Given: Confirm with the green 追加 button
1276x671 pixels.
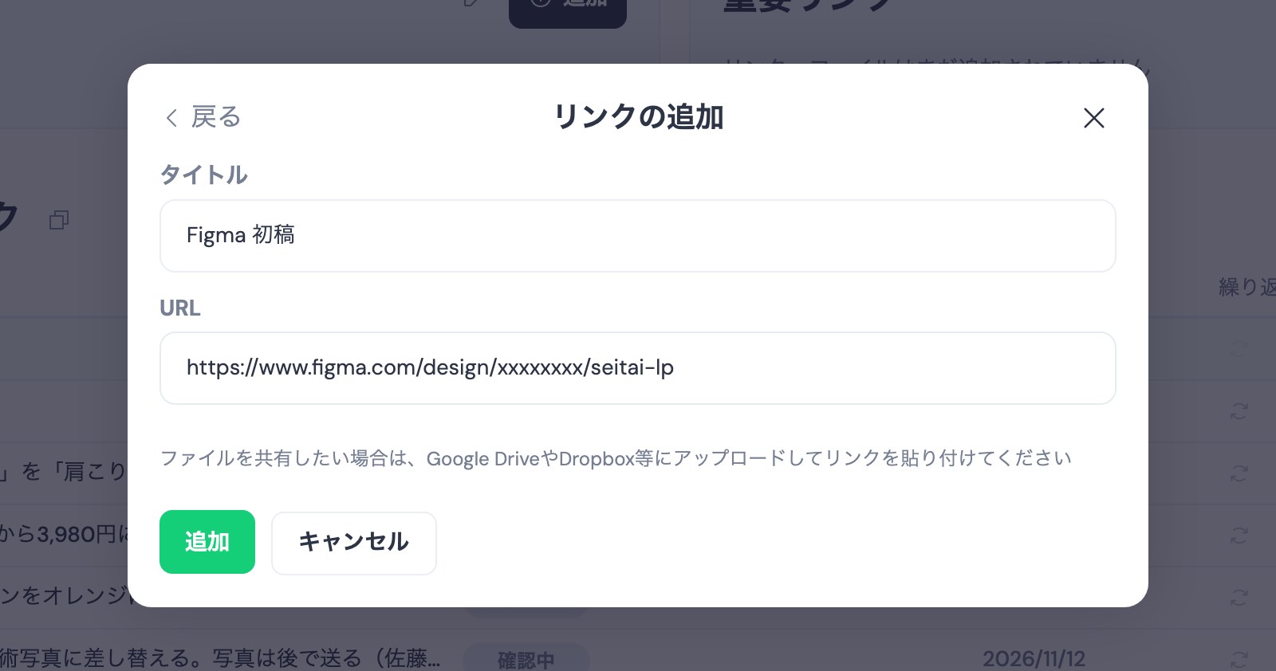Looking at the screenshot, I should (207, 542).
